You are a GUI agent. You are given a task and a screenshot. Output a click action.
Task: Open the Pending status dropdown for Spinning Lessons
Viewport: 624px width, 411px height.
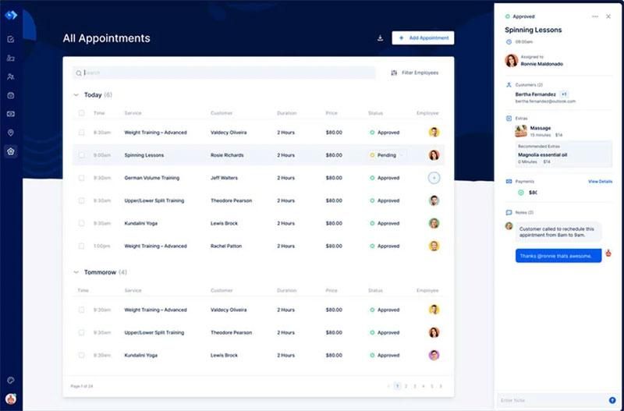coord(386,155)
